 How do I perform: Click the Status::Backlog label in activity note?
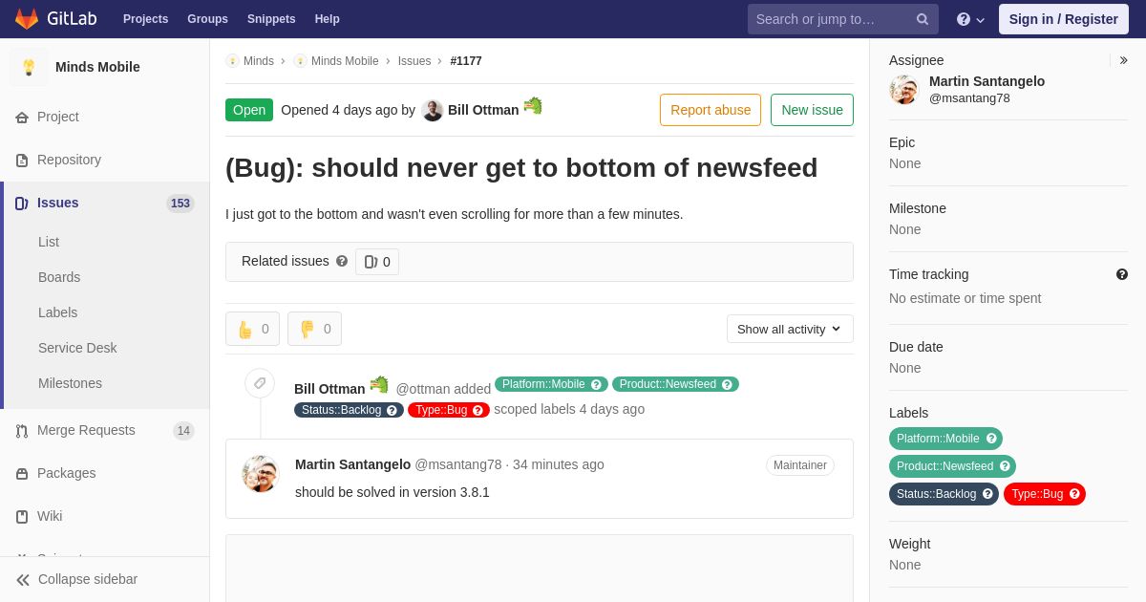pyautogui.click(x=349, y=410)
